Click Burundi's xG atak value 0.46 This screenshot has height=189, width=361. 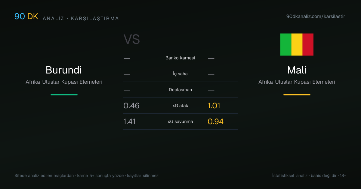pos(131,106)
